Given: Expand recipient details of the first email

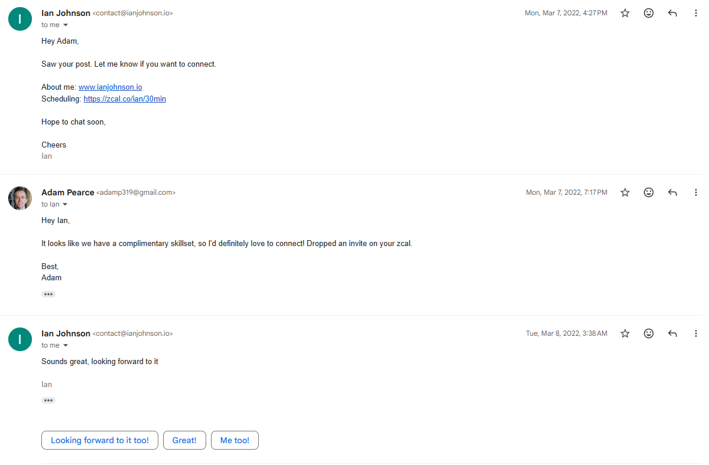Looking at the screenshot, I should point(66,25).
